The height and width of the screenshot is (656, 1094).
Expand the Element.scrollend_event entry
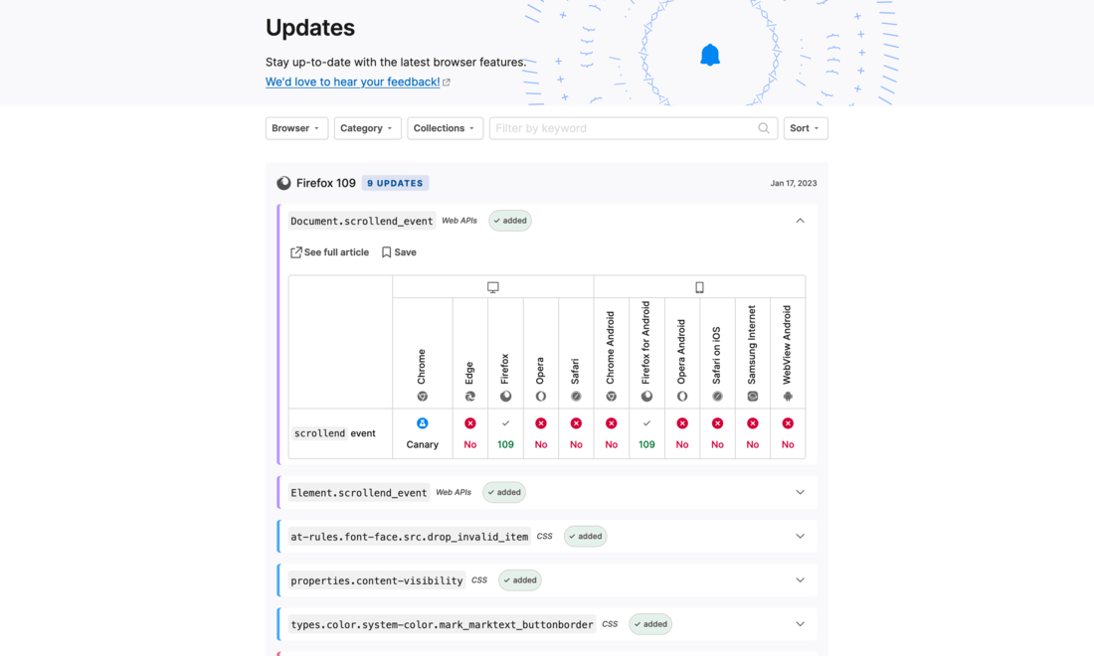(800, 492)
